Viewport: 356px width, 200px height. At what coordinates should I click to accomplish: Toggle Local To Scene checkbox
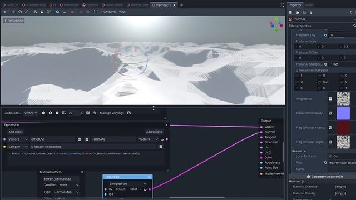point(330,156)
